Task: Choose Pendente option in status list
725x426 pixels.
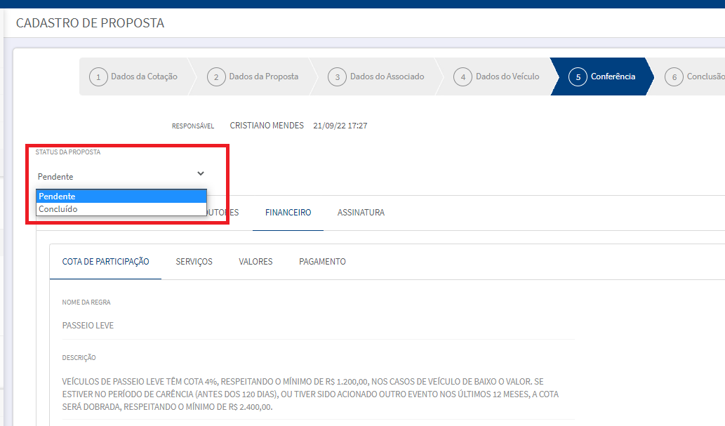Action: pos(121,196)
